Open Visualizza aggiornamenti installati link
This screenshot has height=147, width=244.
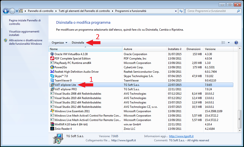(24, 33)
